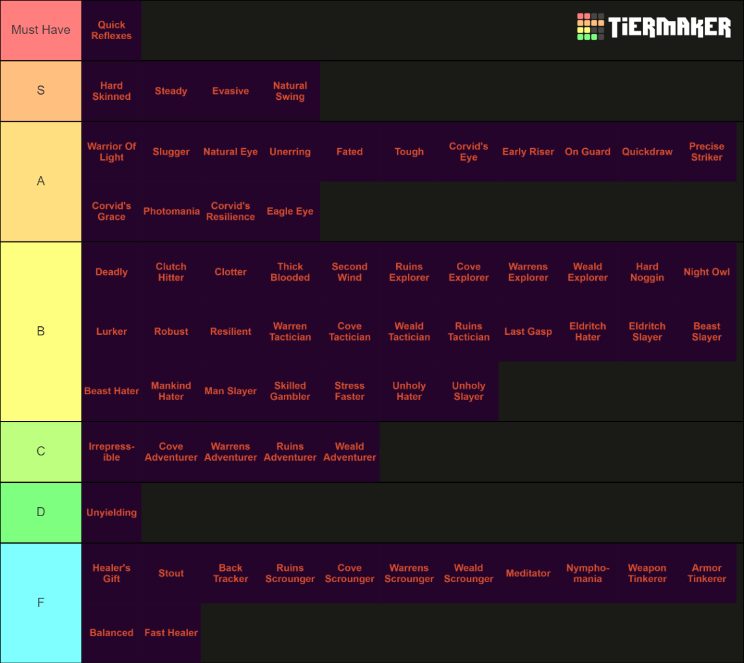Click the Weald Adventurer perk

(349, 452)
